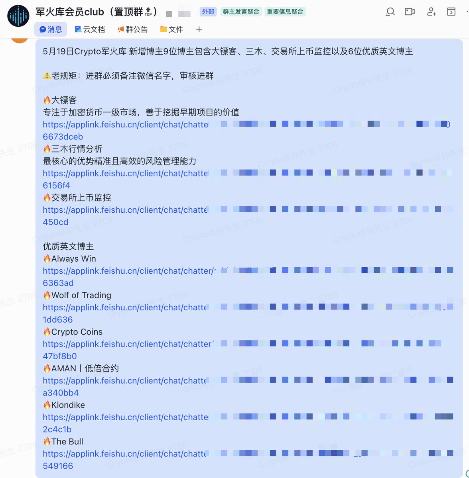
Task: Click the 外部 tag
Action: [x=208, y=12]
